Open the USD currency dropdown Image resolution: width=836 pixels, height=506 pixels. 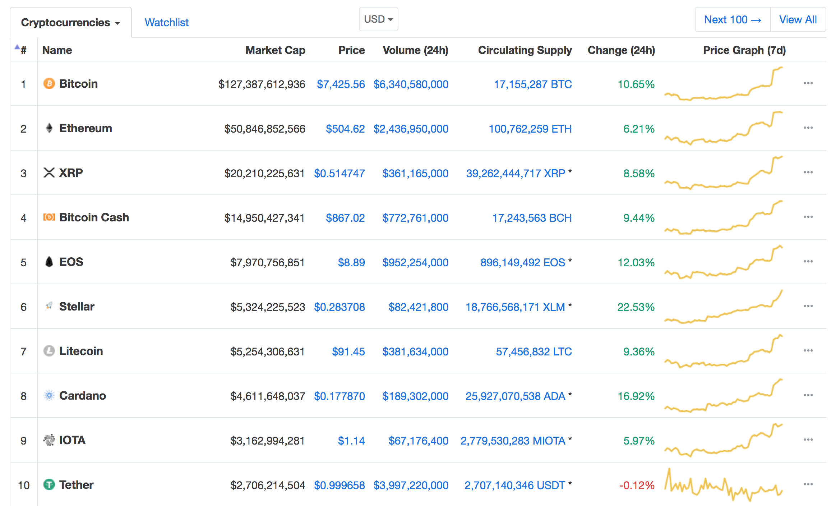pos(378,19)
